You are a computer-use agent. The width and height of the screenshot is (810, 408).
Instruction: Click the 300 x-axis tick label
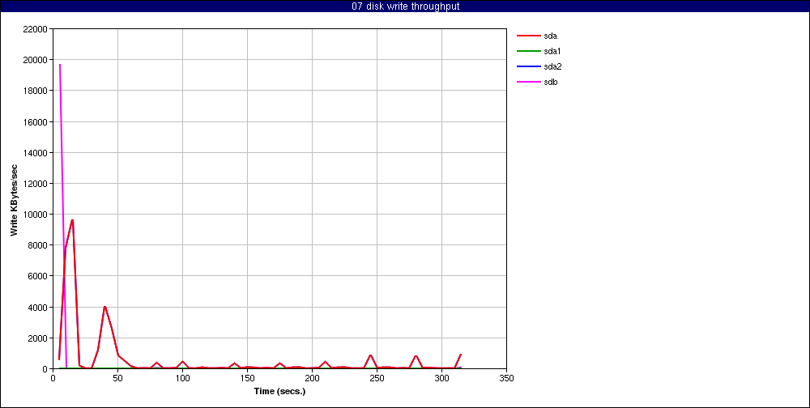[441, 379]
